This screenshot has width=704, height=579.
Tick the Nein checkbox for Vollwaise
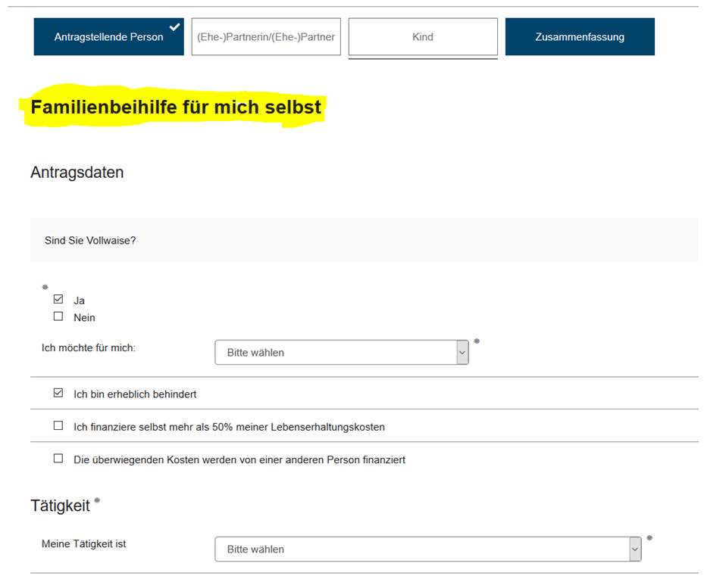coord(58,317)
